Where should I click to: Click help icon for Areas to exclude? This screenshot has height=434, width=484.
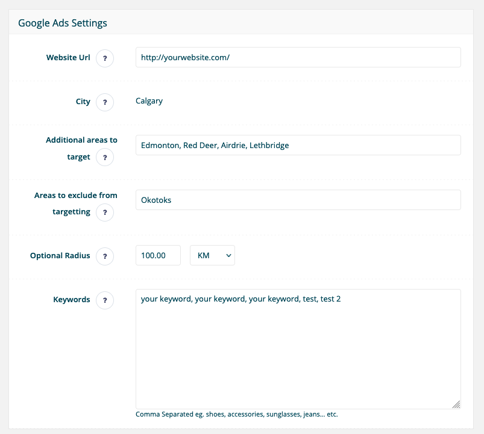coord(105,212)
